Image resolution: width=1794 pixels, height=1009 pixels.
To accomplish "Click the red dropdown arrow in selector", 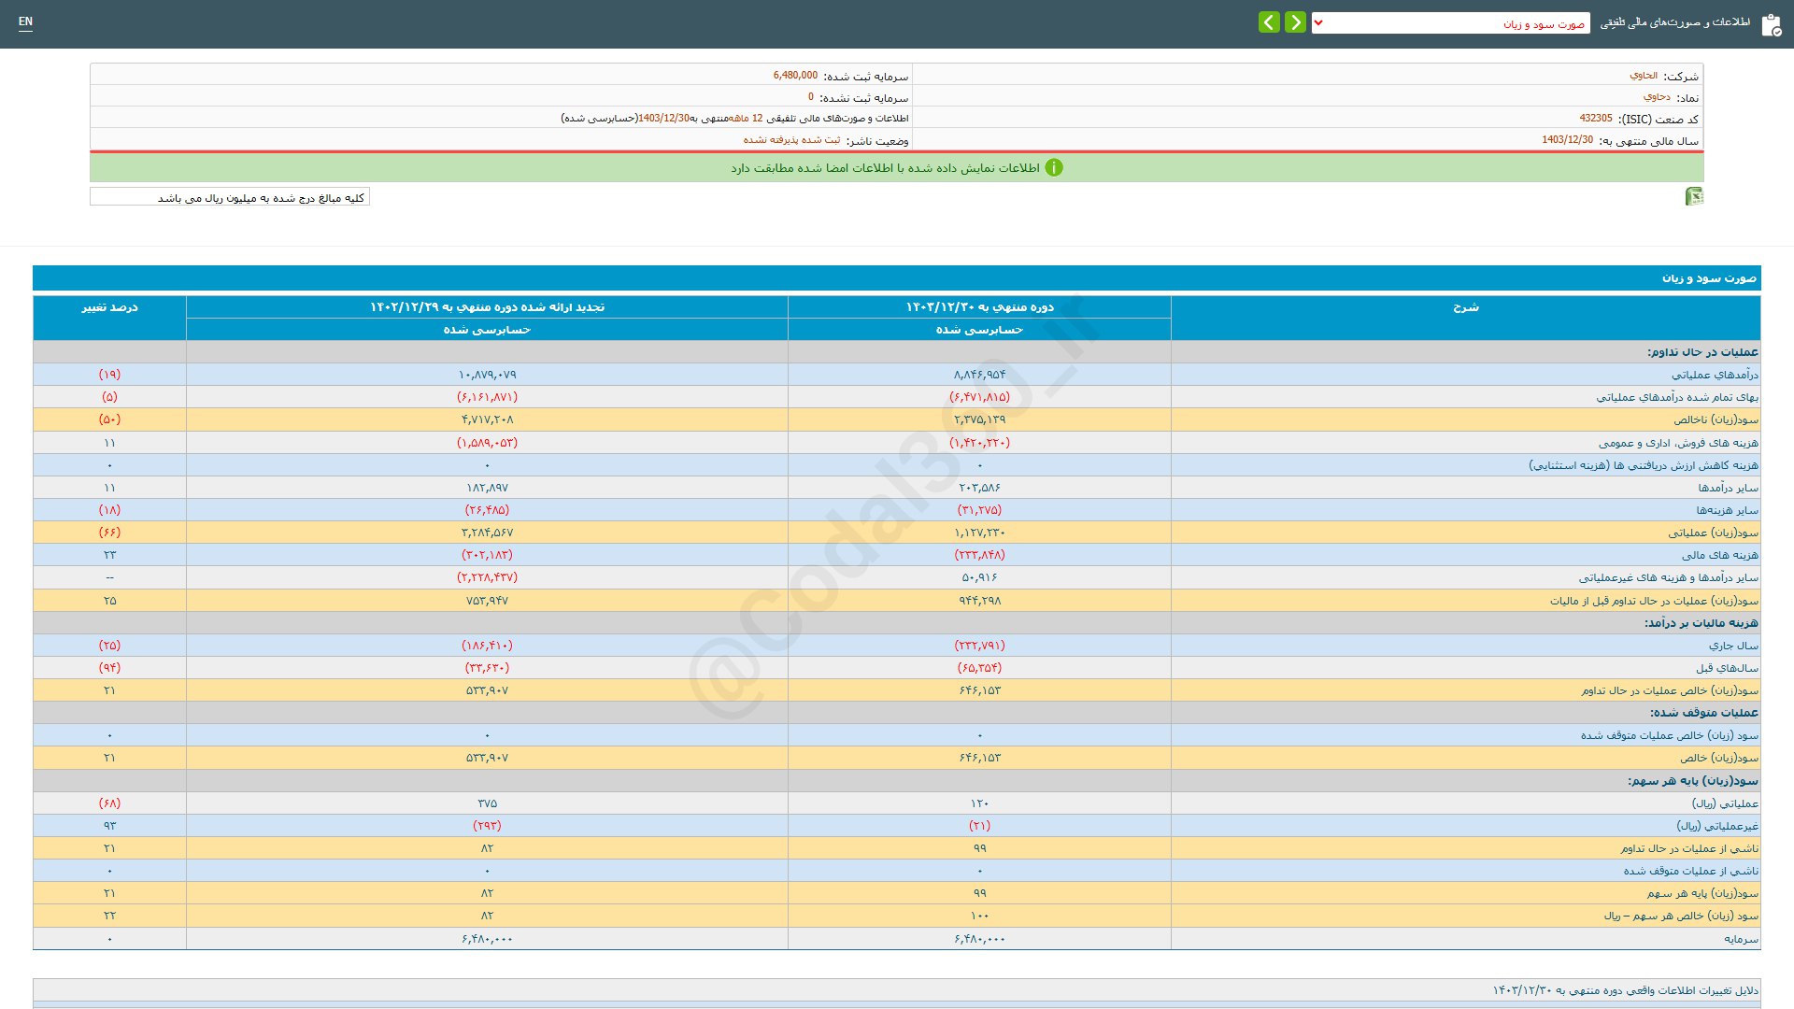I will [1318, 23].
